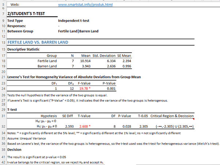Click the row 24 header
This screenshot has height=165, width=220.
(x=3, y=88)
